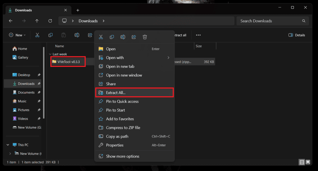The image size is (318, 171).
Task: Choose Open in new tab
Action: (x=134, y=66)
